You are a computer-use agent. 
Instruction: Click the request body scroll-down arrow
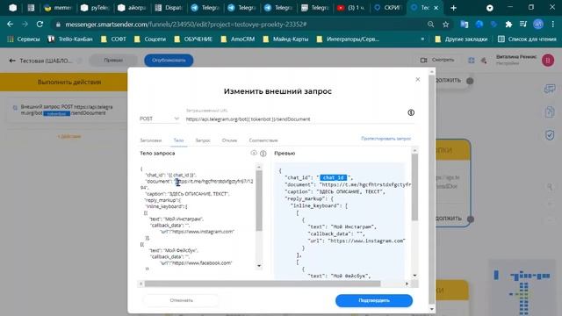coord(259,266)
